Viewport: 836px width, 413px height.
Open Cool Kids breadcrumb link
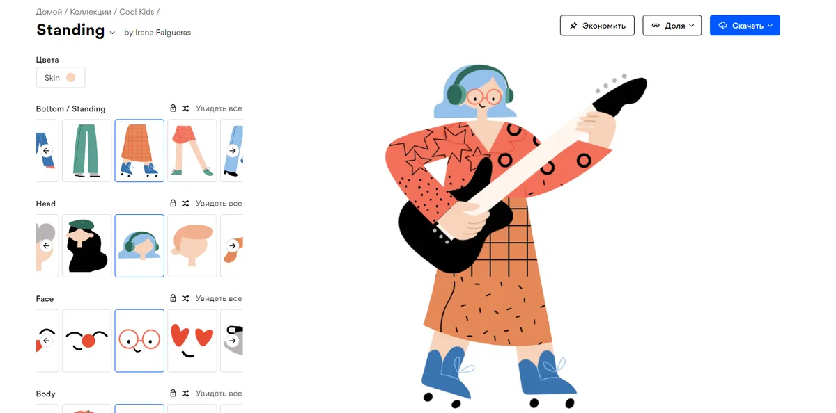click(x=136, y=12)
